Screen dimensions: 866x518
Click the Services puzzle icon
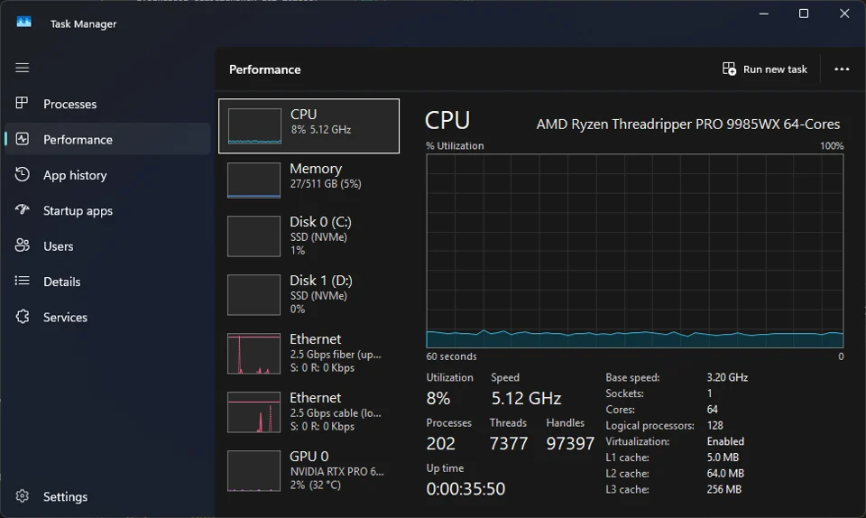tap(22, 317)
